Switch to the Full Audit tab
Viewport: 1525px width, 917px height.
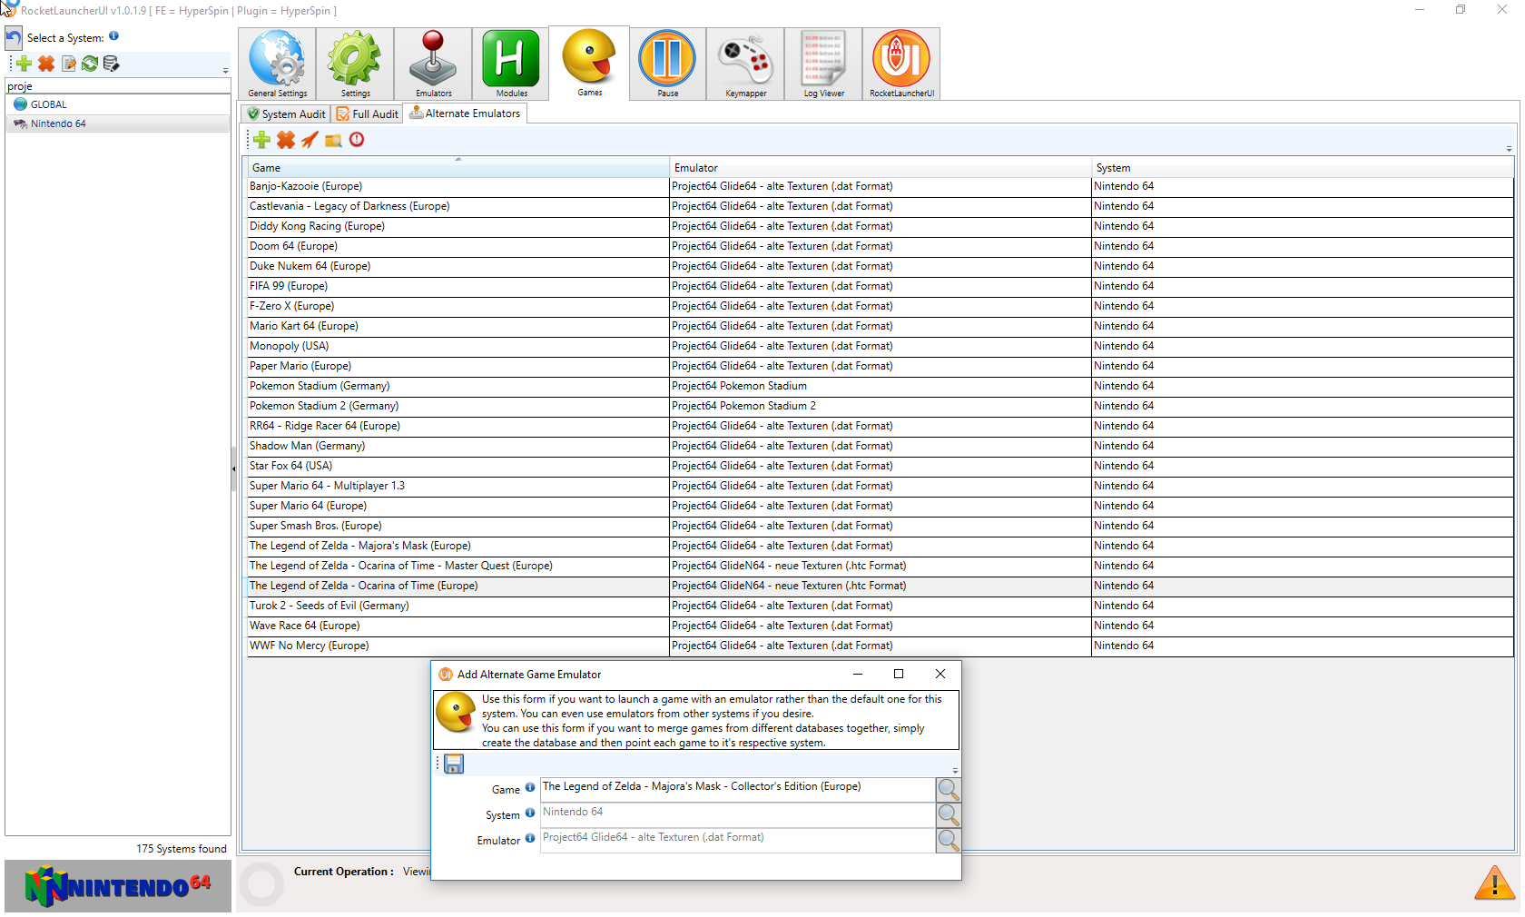click(368, 113)
